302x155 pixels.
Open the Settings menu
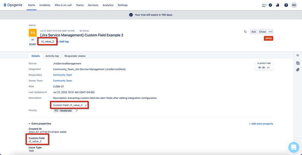(x=123, y=5)
